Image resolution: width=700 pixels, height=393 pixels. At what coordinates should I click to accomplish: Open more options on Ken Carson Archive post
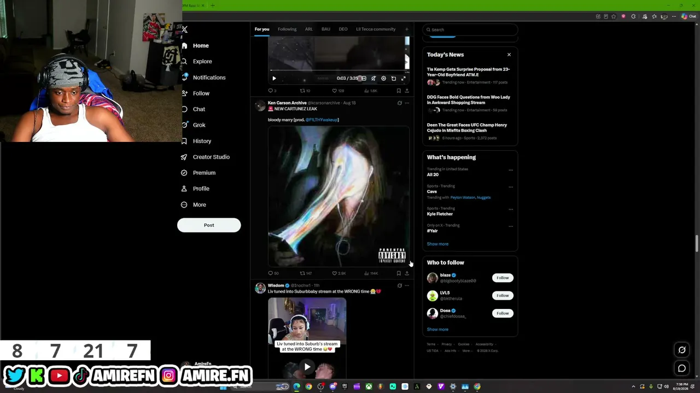pos(406,103)
